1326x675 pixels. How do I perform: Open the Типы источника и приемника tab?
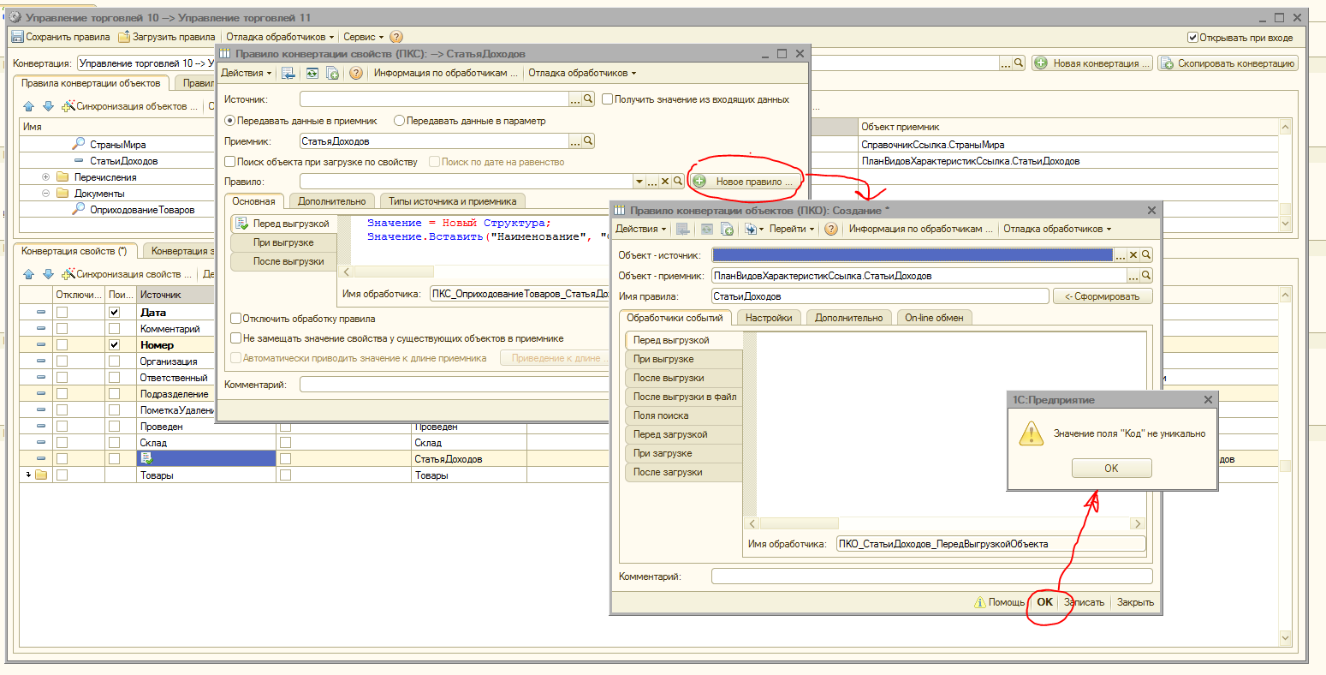[452, 201]
